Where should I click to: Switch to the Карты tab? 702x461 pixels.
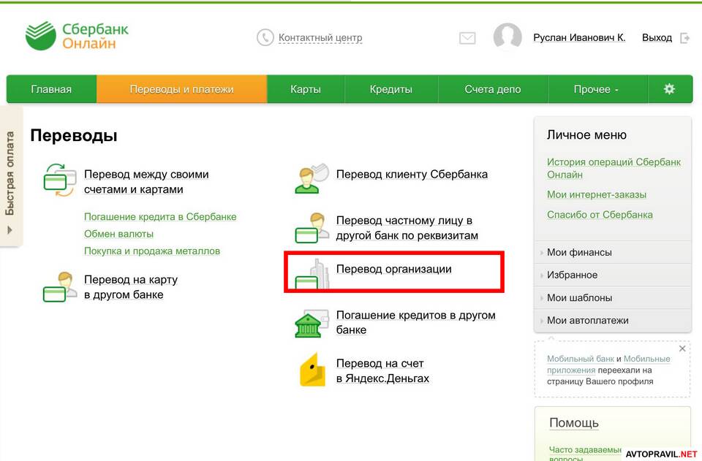click(x=305, y=89)
